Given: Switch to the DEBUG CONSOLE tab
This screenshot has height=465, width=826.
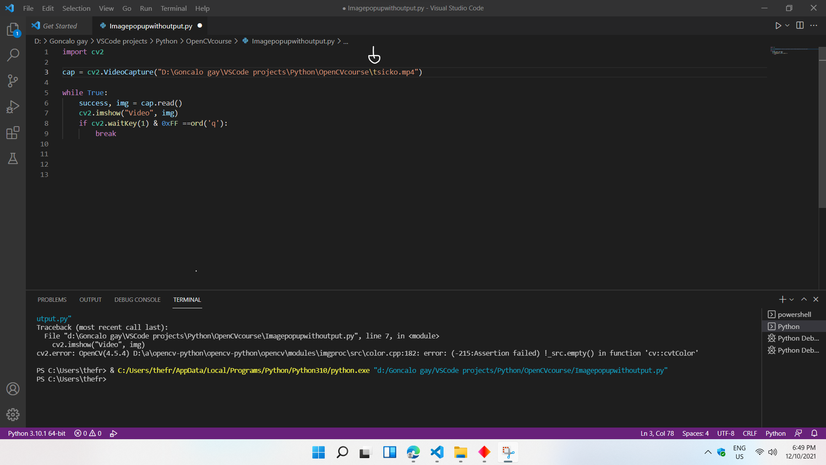Looking at the screenshot, I should pos(137,300).
